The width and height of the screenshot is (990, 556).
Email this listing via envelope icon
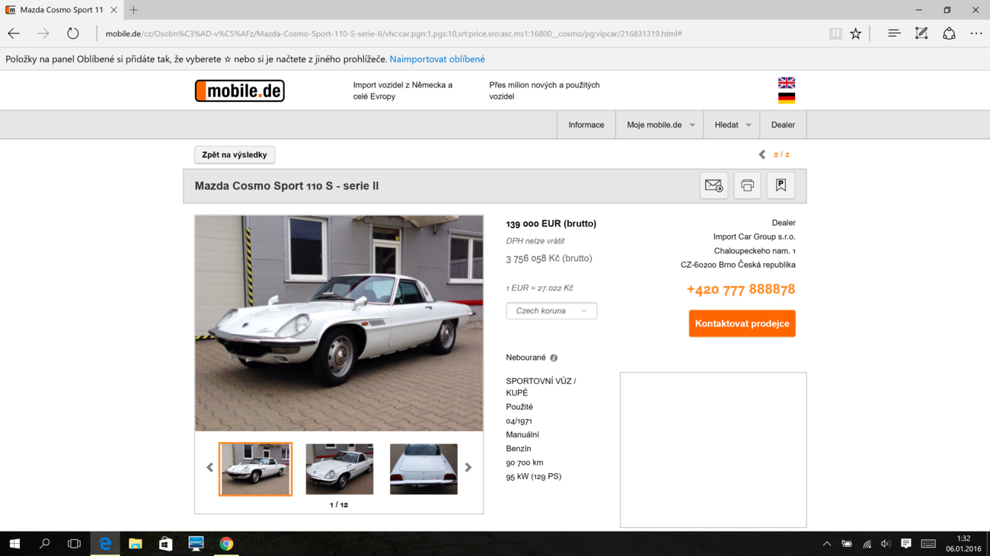coord(714,186)
